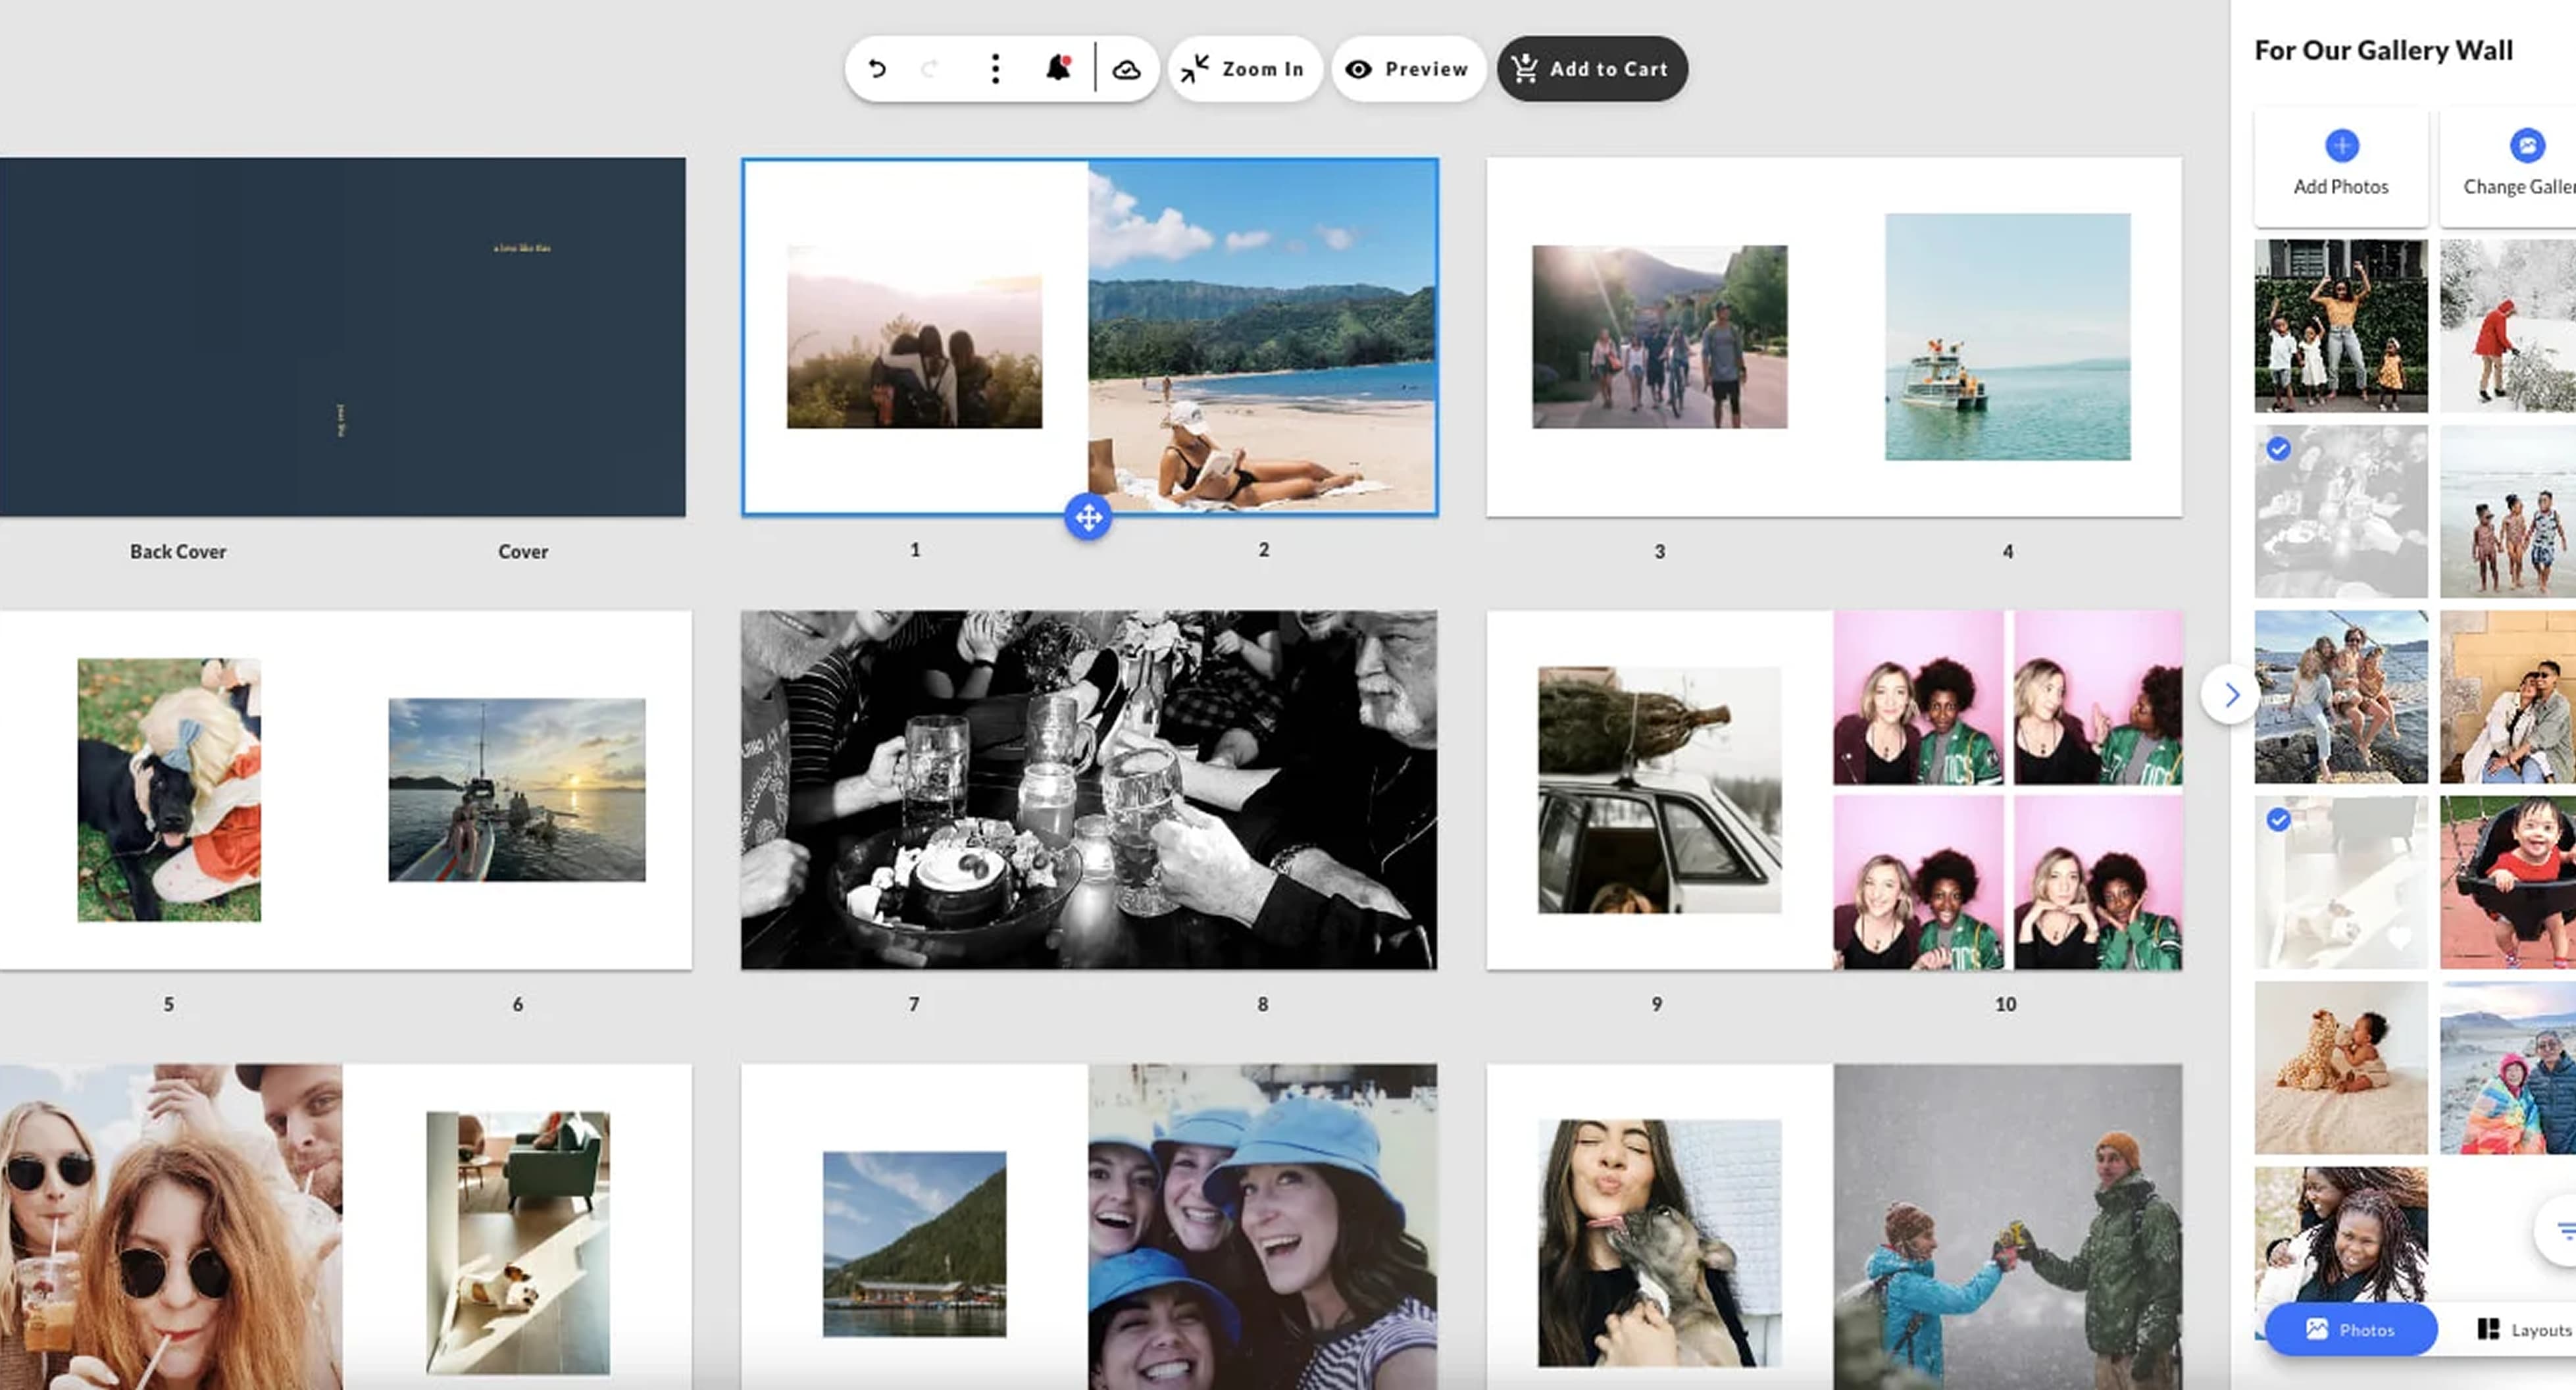Screen dimensions: 2576x1390
Task: Select the family-by-hedge gallery thumbnail
Action: click(x=2340, y=326)
